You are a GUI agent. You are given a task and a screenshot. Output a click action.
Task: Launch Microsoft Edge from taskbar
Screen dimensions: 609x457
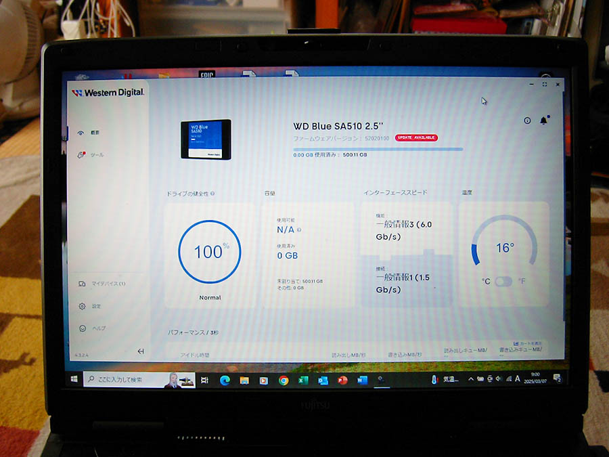tap(225, 380)
